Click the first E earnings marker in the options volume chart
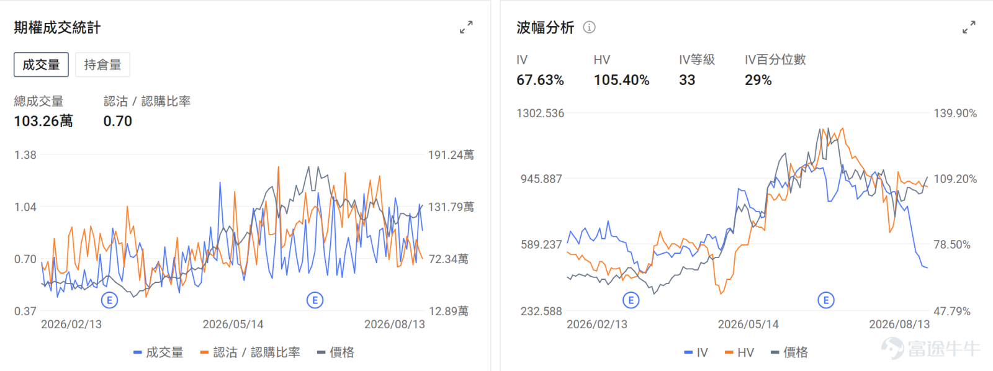This screenshot has width=993, height=371. pyautogui.click(x=110, y=300)
